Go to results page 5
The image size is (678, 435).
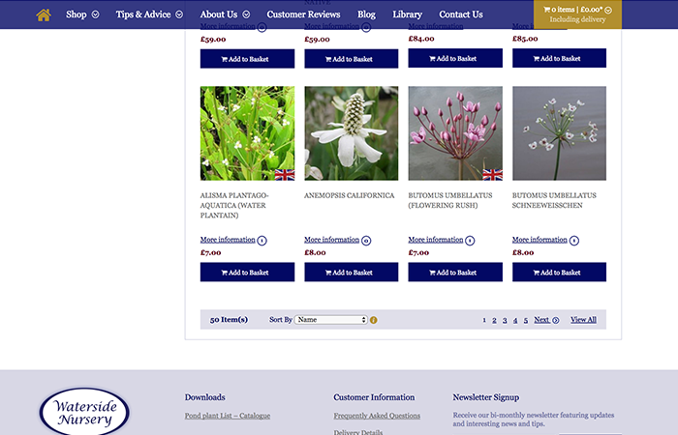(x=526, y=320)
